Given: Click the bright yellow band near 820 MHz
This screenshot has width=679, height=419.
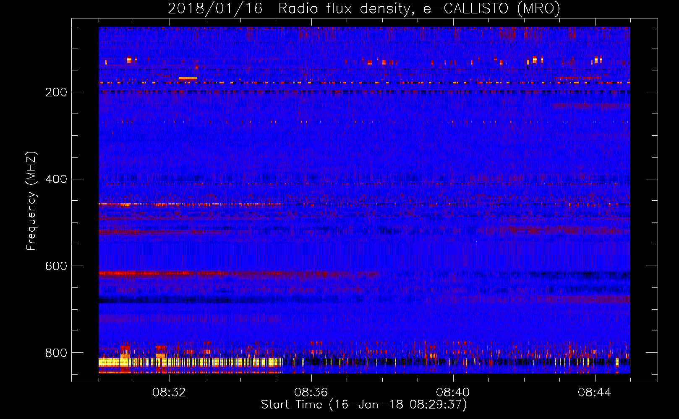Looking at the screenshot, I should (190, 362).
